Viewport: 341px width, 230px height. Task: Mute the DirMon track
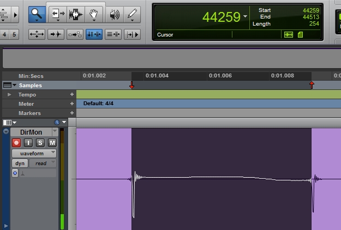52,143
